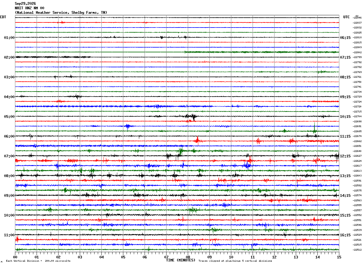363x265 pixels.
Task: Select the 07:00 CDT row label
Action: pyautogui.click(x=9, y=156)
